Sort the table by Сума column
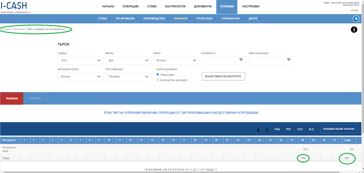 349,140
